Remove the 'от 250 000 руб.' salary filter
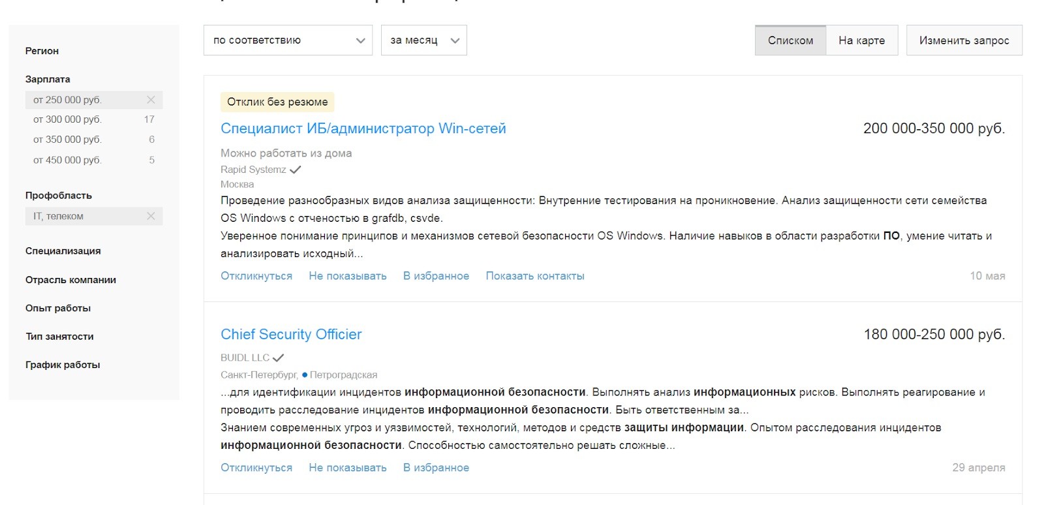The image size is (1044, 505). (151, 99)
